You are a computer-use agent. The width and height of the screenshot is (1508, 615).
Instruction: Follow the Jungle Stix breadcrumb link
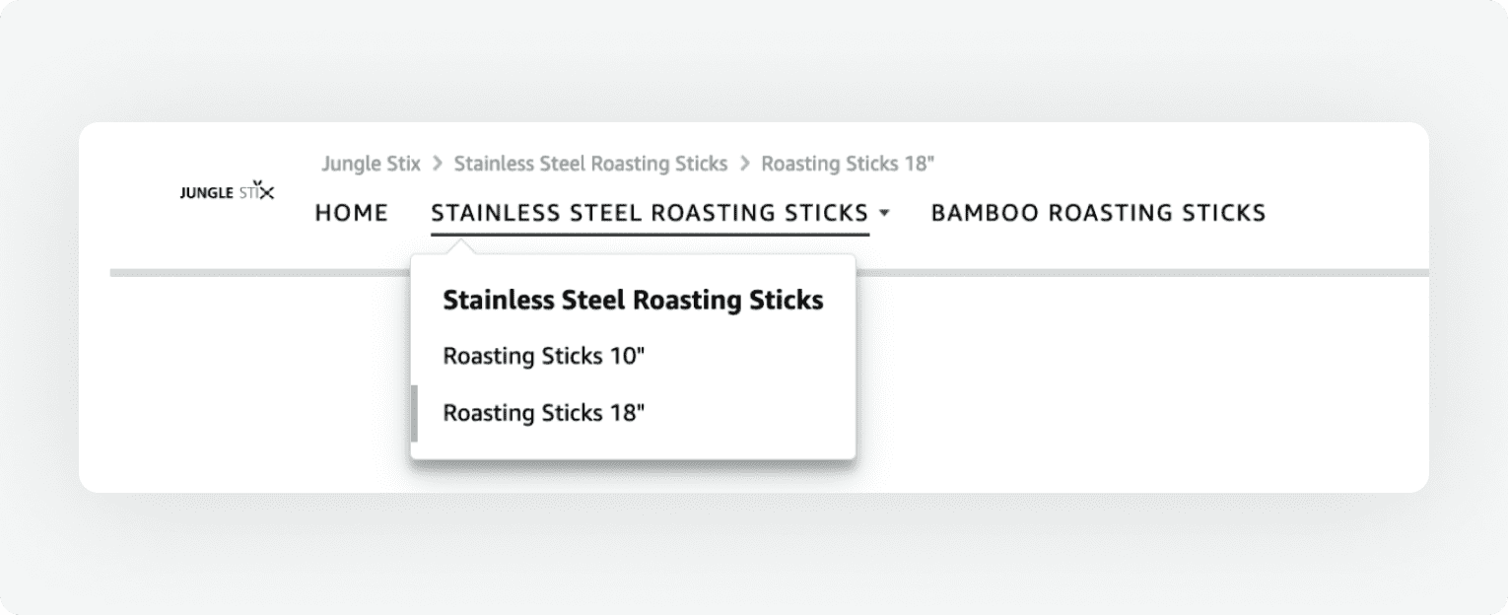371,164
